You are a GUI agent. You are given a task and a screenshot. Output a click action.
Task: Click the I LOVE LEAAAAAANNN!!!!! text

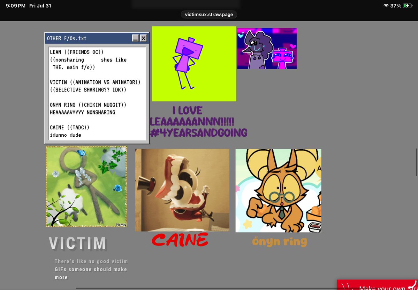pyautogui.click(x=192, y=116)
